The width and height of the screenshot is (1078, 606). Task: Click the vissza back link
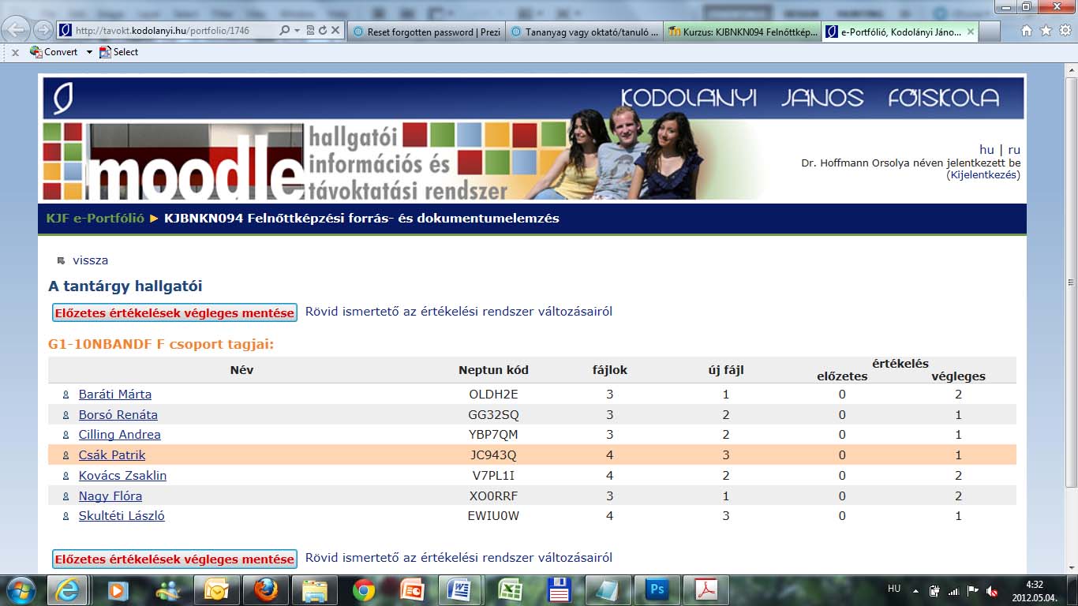90,260
